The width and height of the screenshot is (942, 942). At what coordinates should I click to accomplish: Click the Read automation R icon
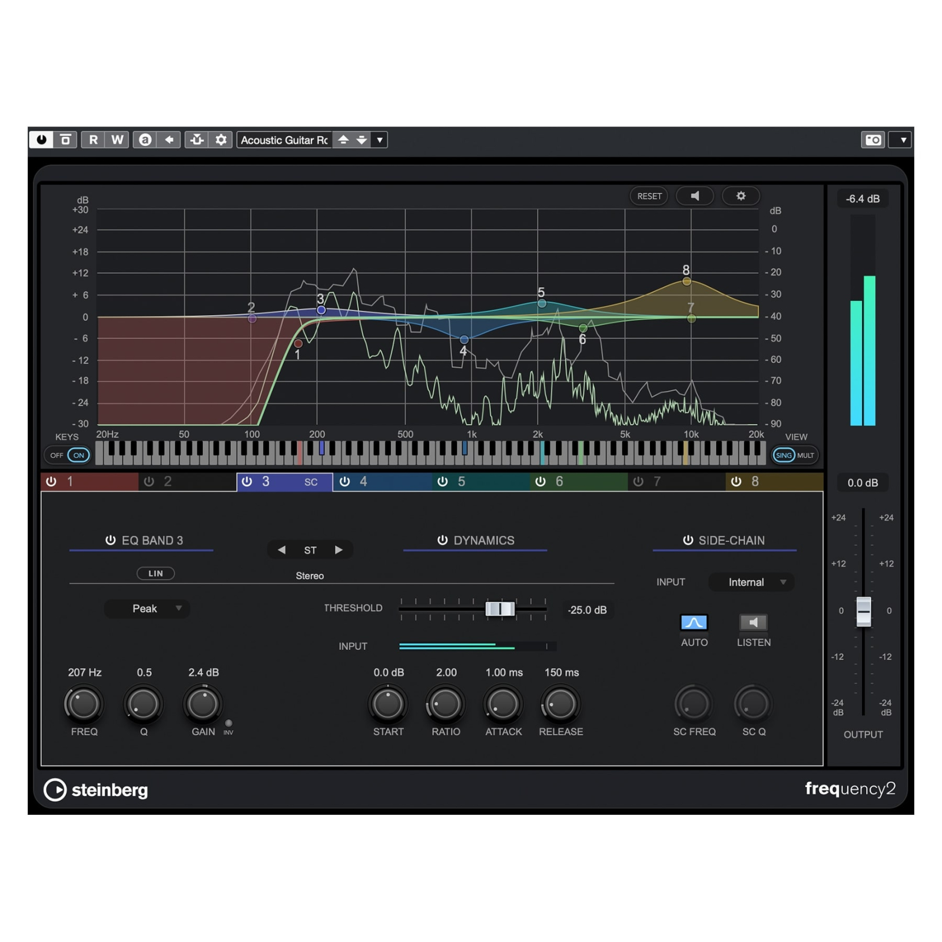[93, 140]
